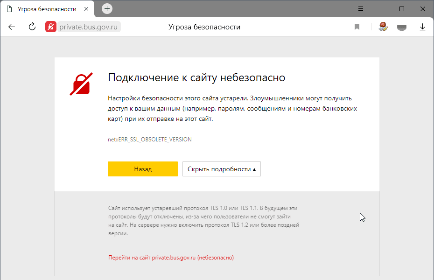Bookmark this page with the flag icon
This screenshot has width=434, height=280.
click(357, 27)
